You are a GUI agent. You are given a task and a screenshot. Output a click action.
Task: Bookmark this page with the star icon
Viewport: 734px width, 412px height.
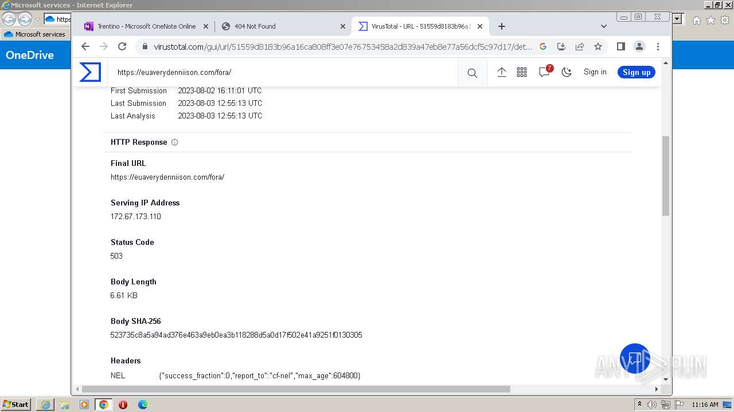tap(598, 46)
